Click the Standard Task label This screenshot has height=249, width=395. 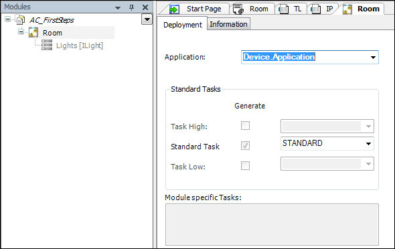point(195,147)
